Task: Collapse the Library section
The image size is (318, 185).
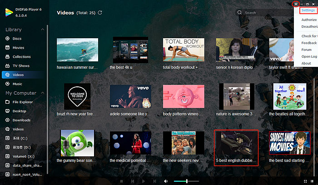Action: point(43,30)
